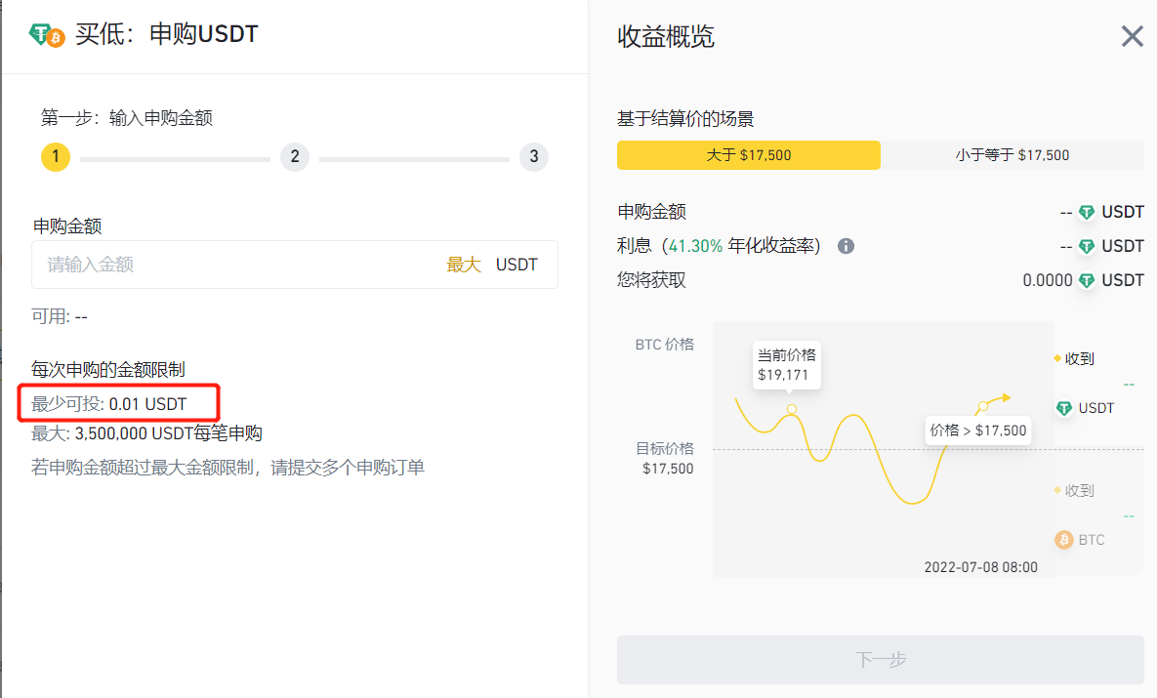The image size is (1157, 698).
Task: Click the 最大 link to fill max amount
Action: click(x=464, y=265)
